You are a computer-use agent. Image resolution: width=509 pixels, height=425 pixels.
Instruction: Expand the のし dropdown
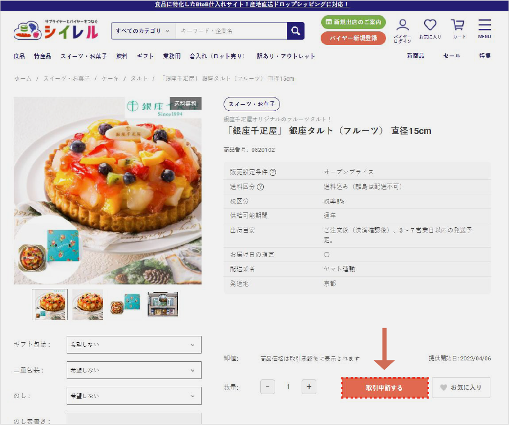click(134, 396)
